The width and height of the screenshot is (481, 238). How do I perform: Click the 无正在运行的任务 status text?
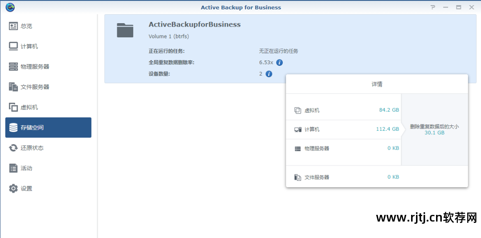pyautogui.click(x=278, y=51)
